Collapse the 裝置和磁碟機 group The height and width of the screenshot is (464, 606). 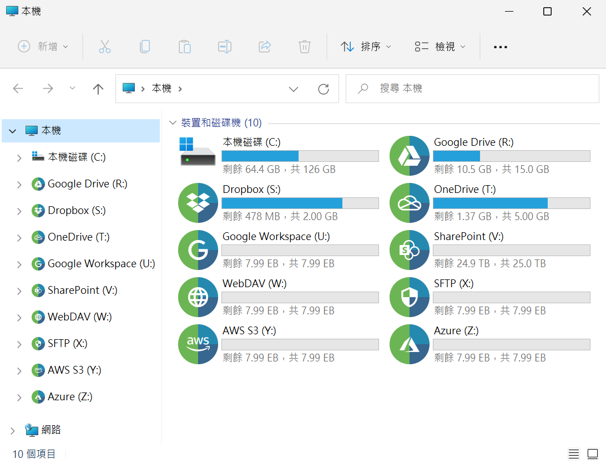tap(173, 123)
